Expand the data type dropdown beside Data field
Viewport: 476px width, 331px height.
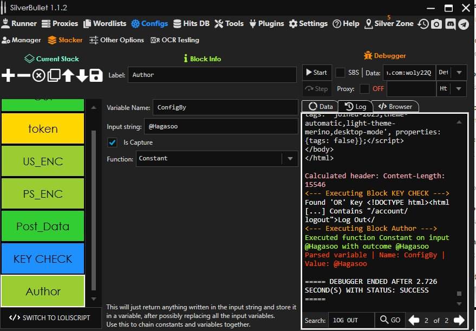pyautogui.click(x=459, y=73)
